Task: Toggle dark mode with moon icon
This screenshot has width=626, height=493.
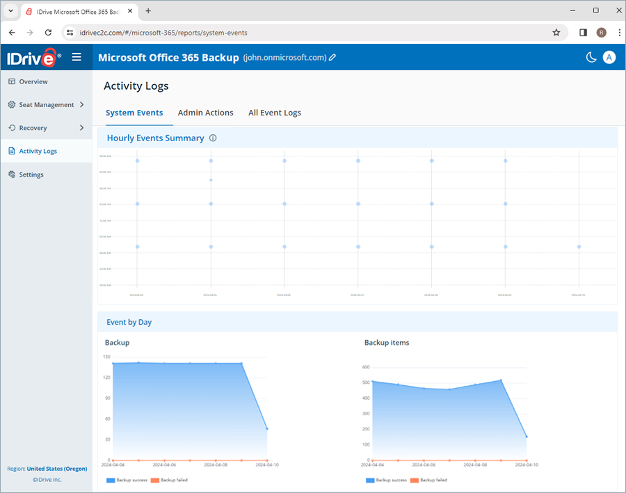Action: pos(591,57)
